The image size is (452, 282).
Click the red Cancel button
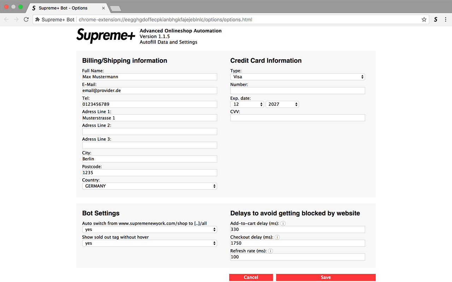coord(251,277)
